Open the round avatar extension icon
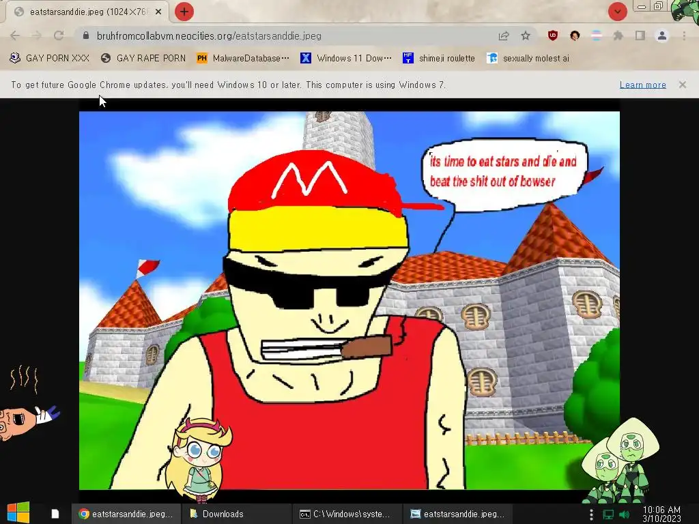 (x=575, y=35)
